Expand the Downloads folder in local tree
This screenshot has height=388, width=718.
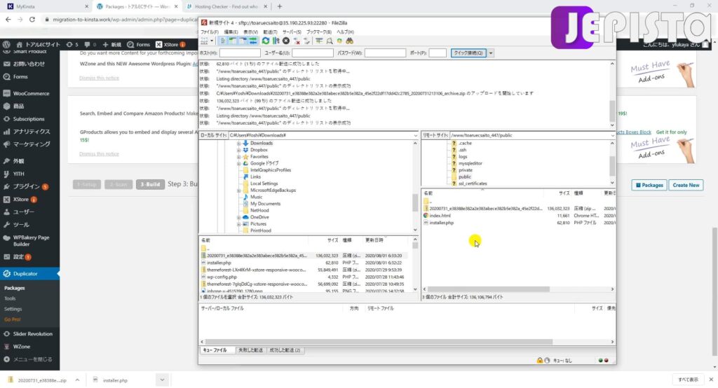click(238, 143)
